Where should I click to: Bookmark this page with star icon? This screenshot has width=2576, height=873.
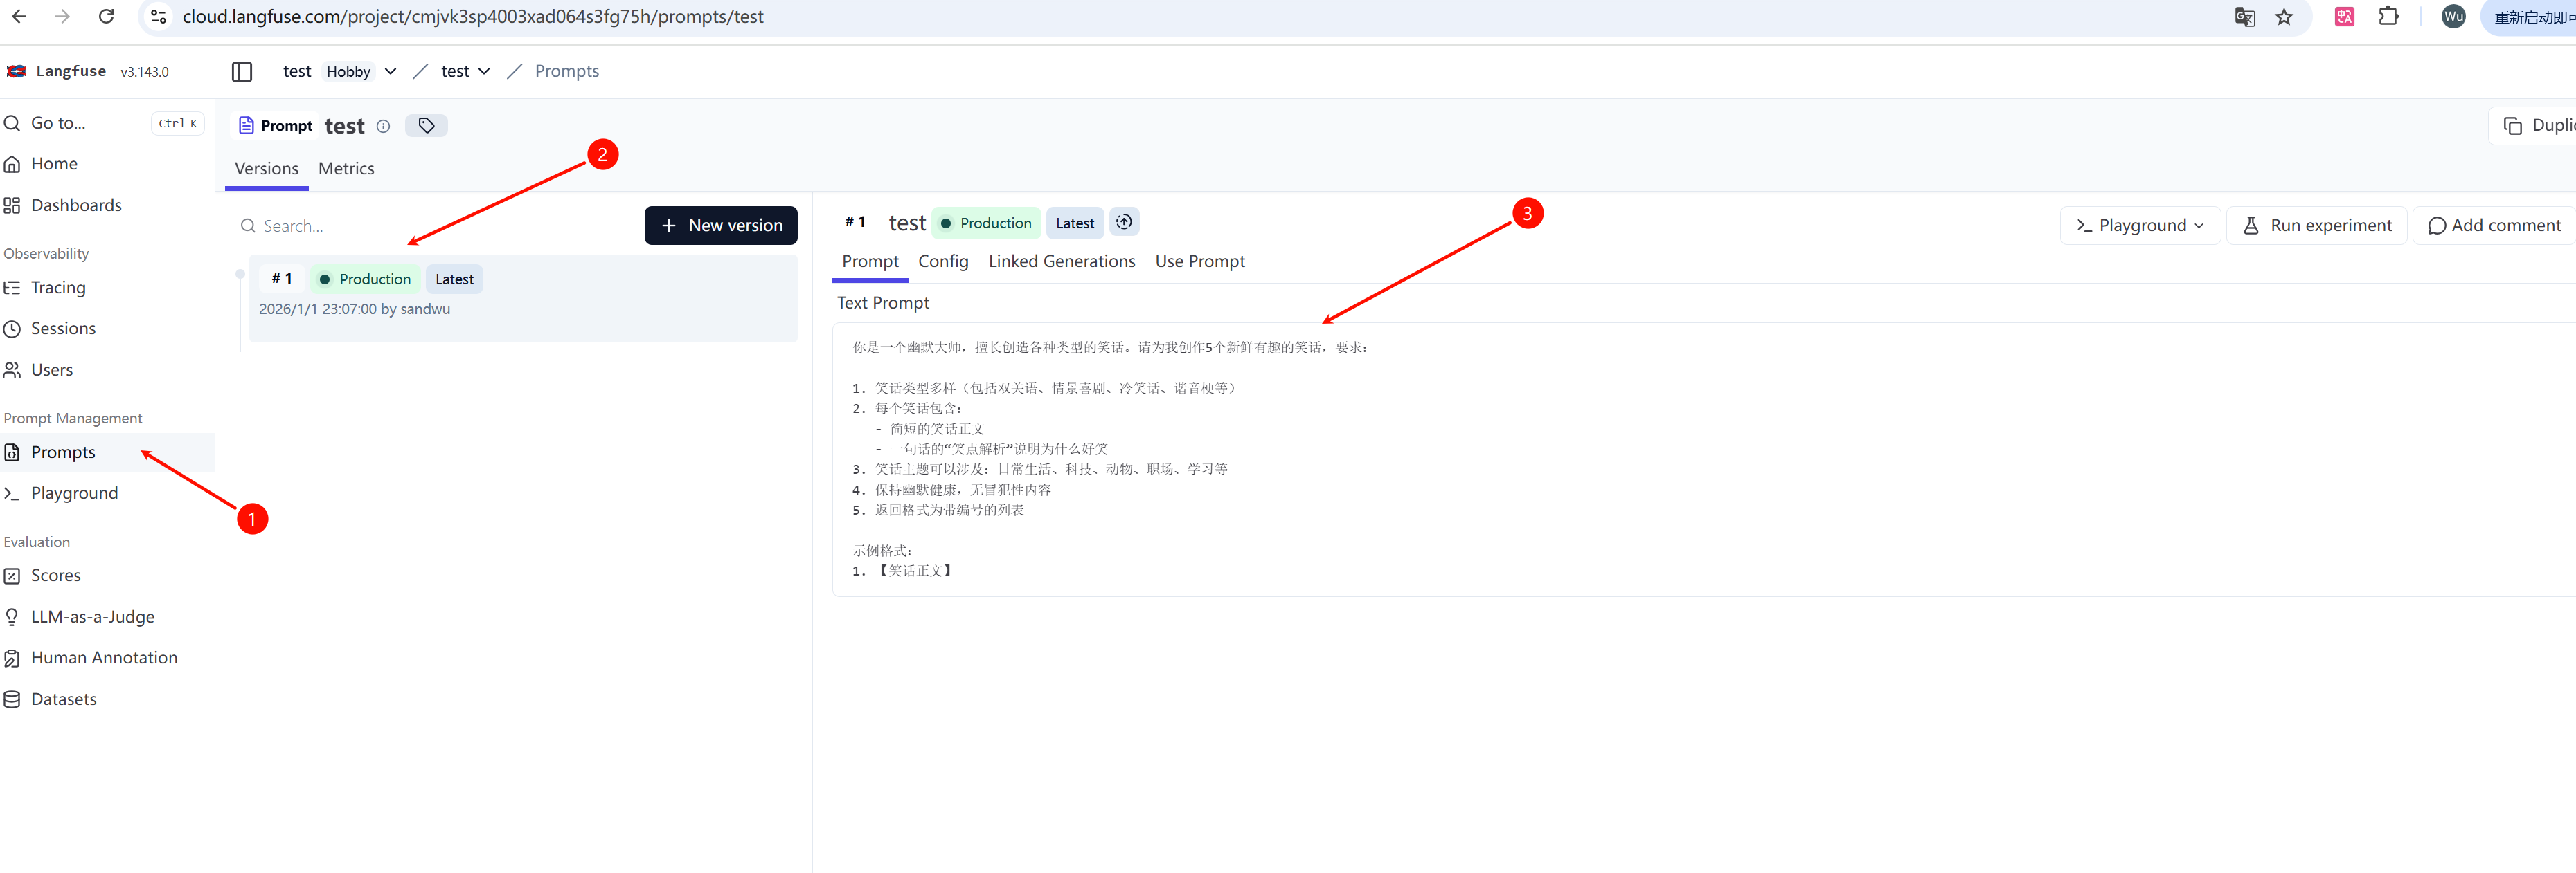point(2284,17)
